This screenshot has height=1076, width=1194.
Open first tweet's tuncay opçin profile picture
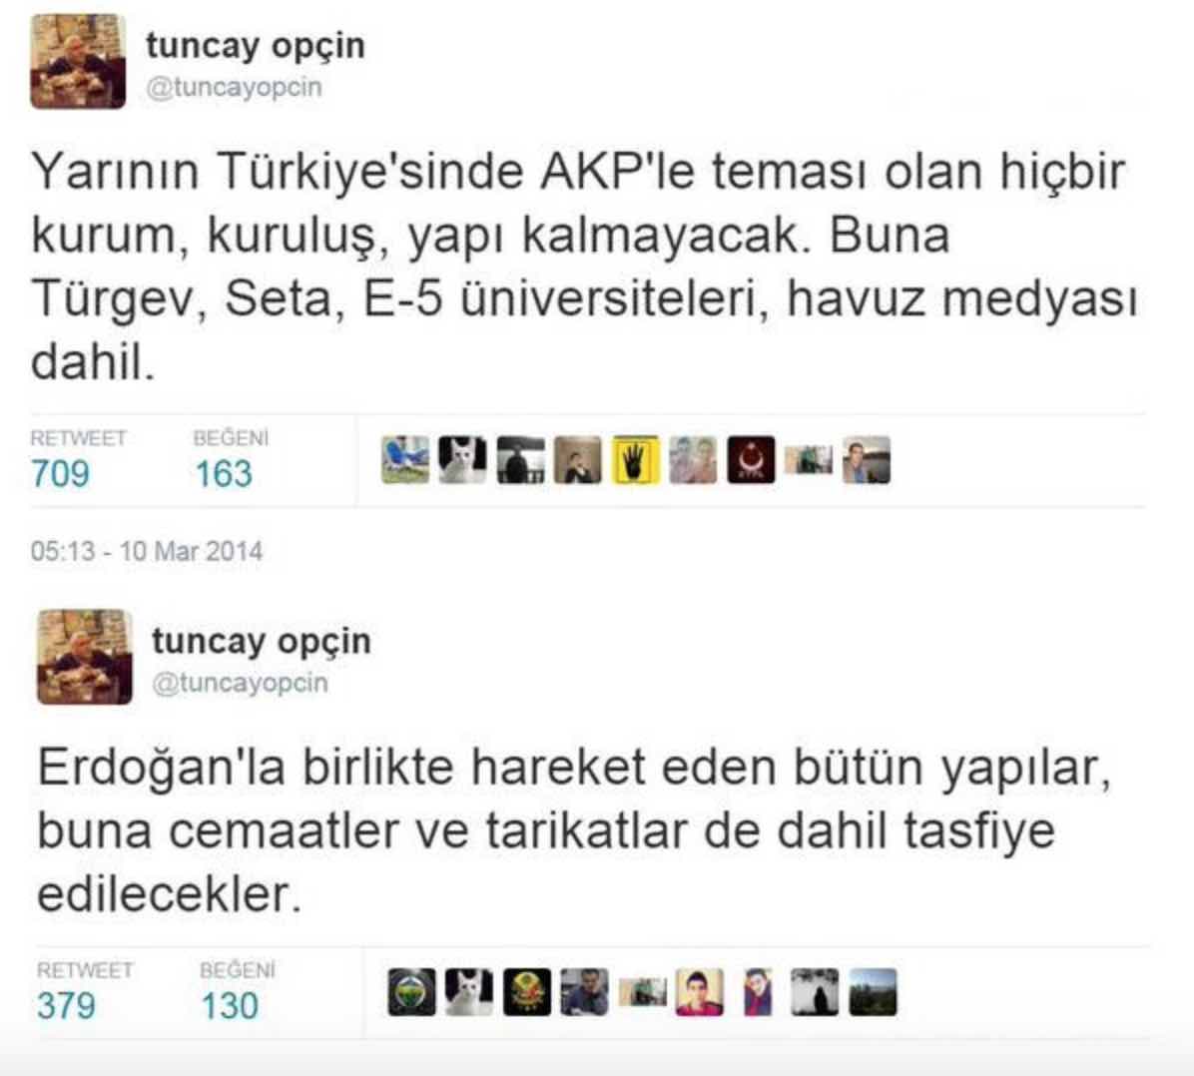(78, 62)
